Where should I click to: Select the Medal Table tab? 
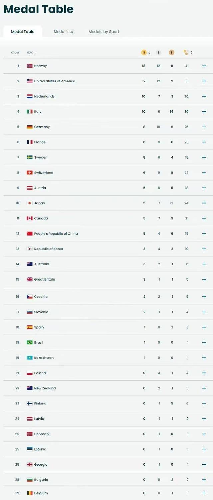[x=23, y=32]
